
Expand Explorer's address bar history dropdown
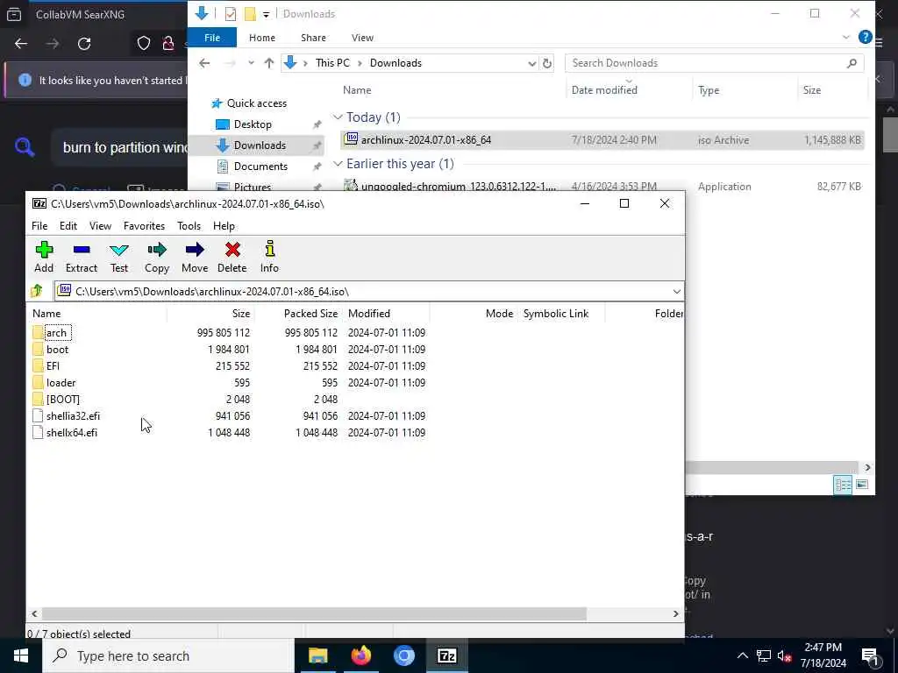click(532, 63)
